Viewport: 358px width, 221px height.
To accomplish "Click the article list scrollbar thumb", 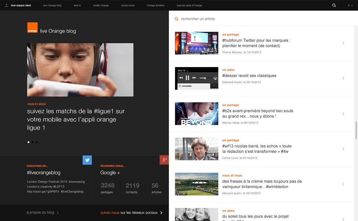I will coord(356,130).
